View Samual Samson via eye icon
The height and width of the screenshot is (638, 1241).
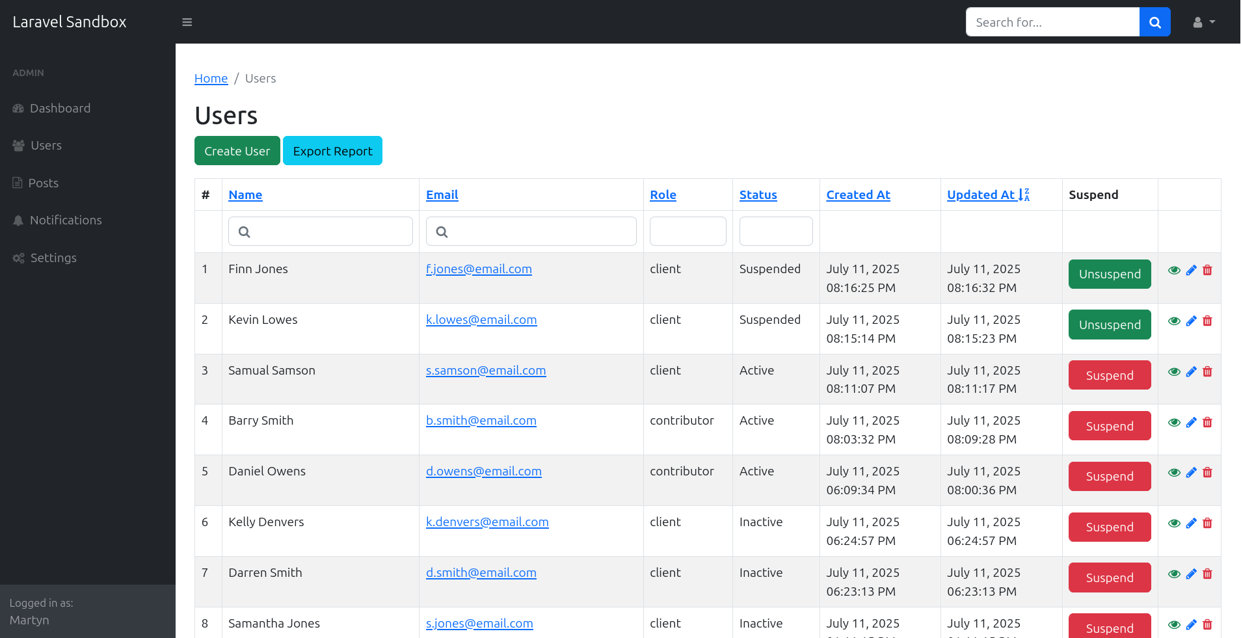1174,372
